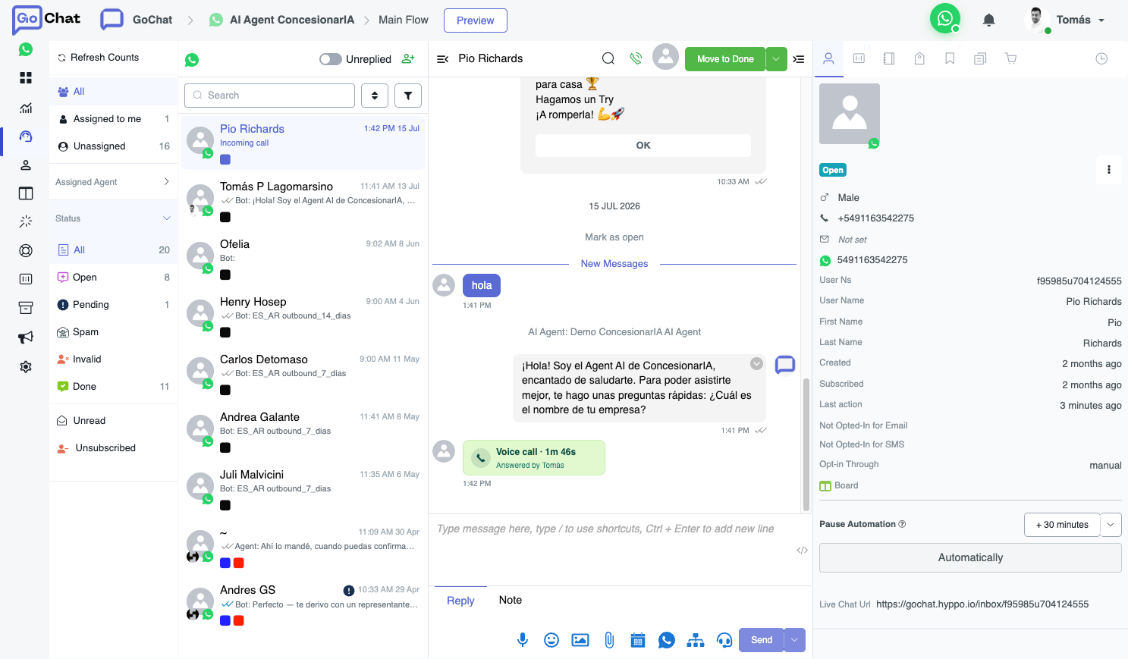This screenshot has width=1128, height=659.
Task: Search within the Pio Richards conversation
Action: click(608, 58)
